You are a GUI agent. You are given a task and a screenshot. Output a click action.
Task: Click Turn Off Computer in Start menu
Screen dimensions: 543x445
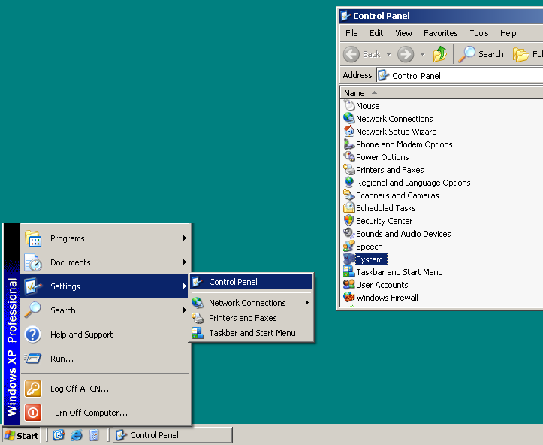[x=89, y=413]
